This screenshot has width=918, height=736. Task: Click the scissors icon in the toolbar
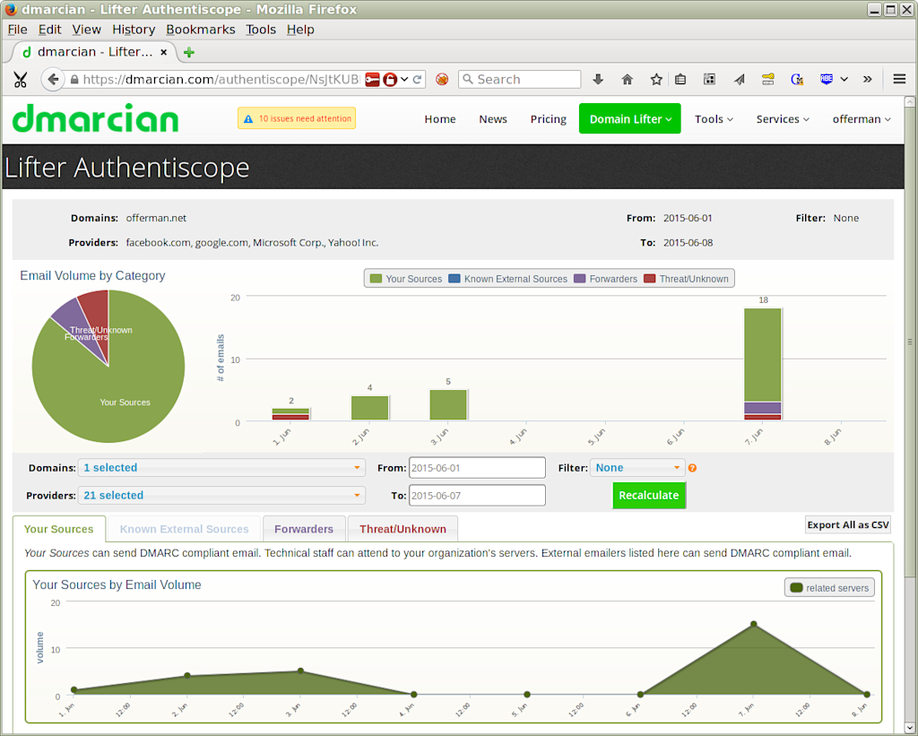coord(21,79)
